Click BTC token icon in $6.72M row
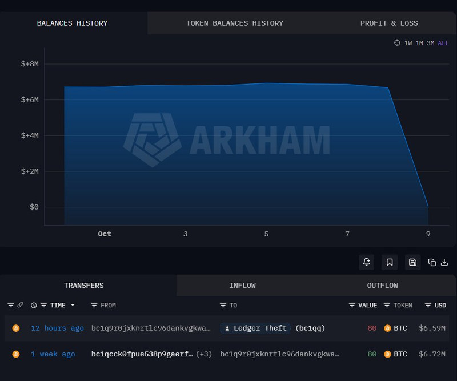Image resolution: width=457 pixels, height=381 pixels. click(x=387, y=354)
